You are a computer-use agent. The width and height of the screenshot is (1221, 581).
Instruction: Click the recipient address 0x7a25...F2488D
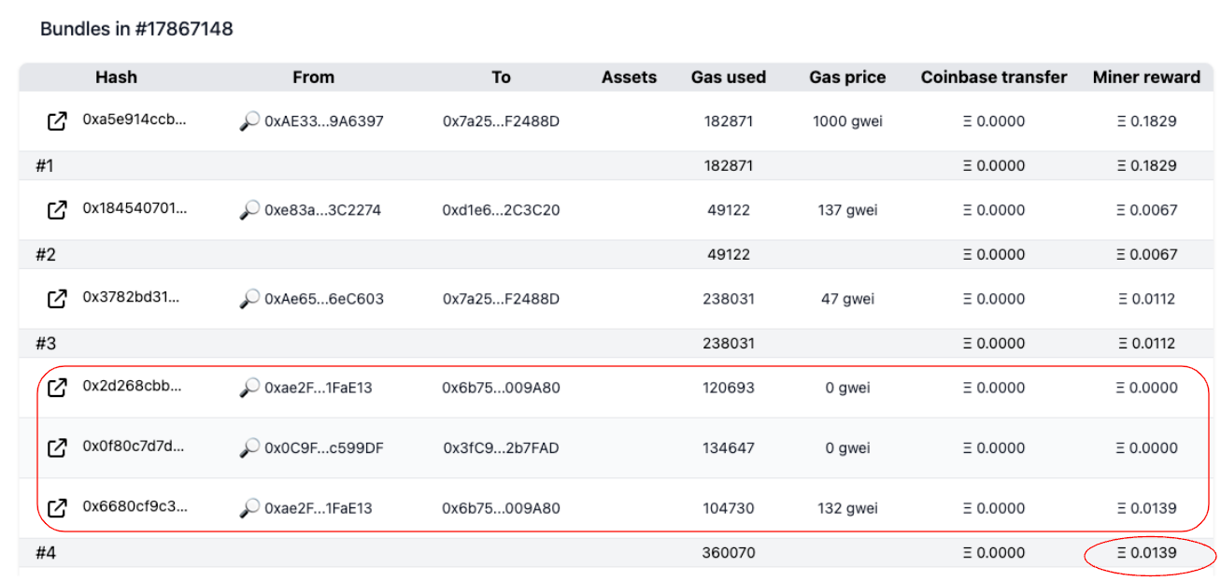coord(502,120)
